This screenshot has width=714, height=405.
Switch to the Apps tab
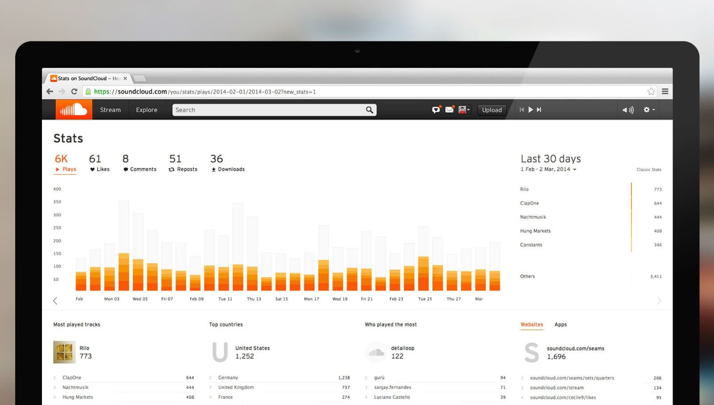[x=560, y=325]
